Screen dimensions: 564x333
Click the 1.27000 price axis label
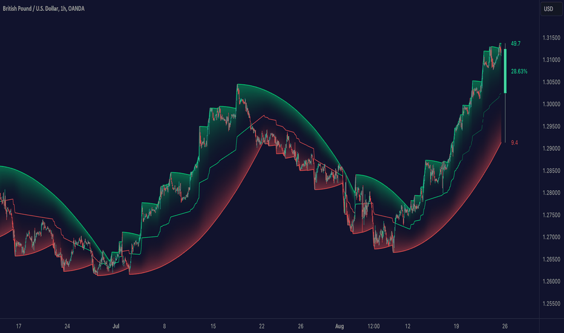(551, 237)
